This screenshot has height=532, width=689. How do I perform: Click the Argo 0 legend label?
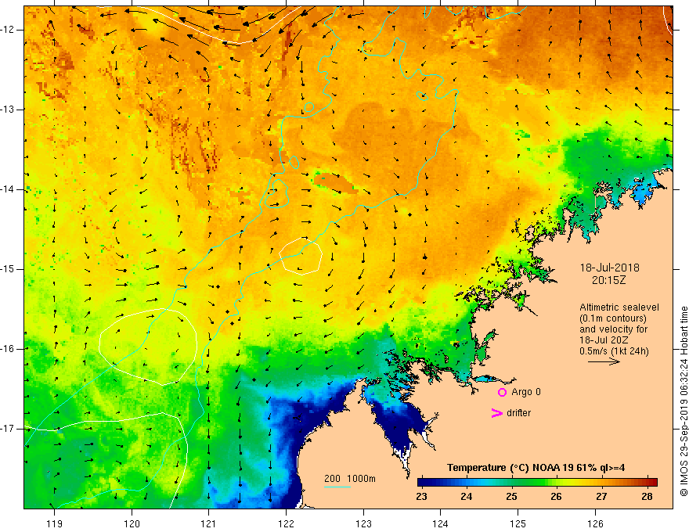tap(525, 392)
